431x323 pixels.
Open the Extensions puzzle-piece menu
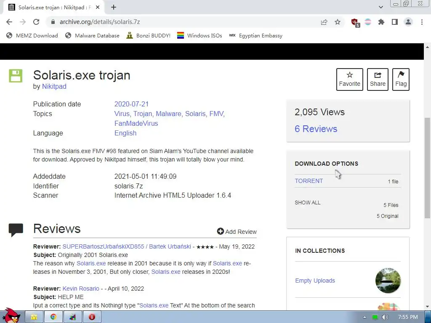381,22
